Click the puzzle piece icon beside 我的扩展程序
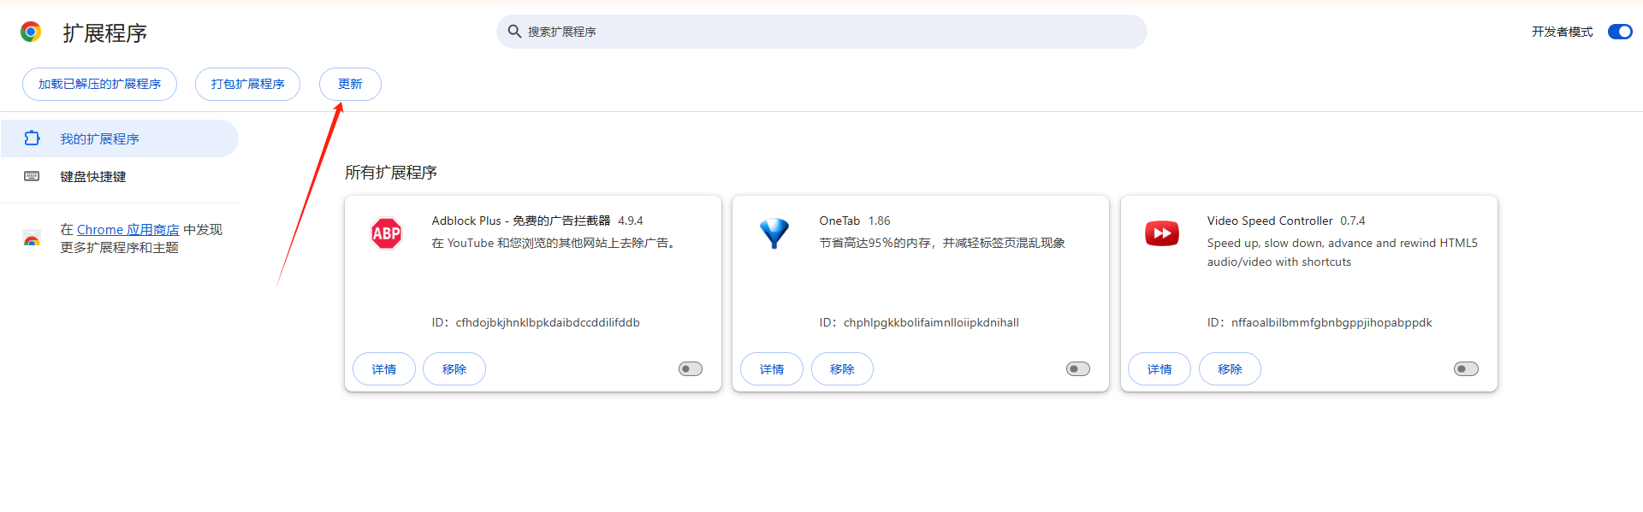Screen dimensions: 1643x512 tap(32, 138)
